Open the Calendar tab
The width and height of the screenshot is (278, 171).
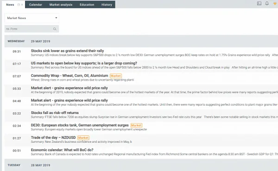click(x=36, y=5)
